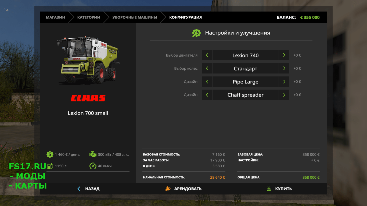
Task: Click the blue back arrow icon
Action: (x=79, y=189)
